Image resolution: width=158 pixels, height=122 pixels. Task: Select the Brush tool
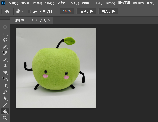pos(5,59)
